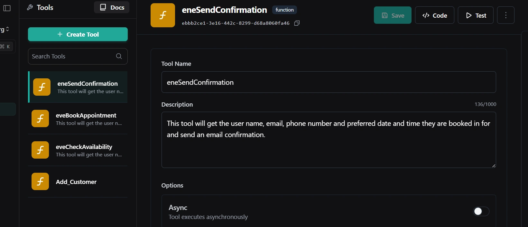
Task: Open the Docs tab
Action: (112, 7)
